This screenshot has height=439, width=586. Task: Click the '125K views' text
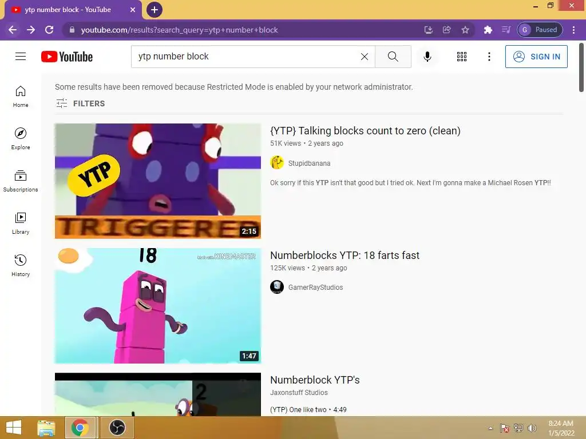tap(287, 268)
